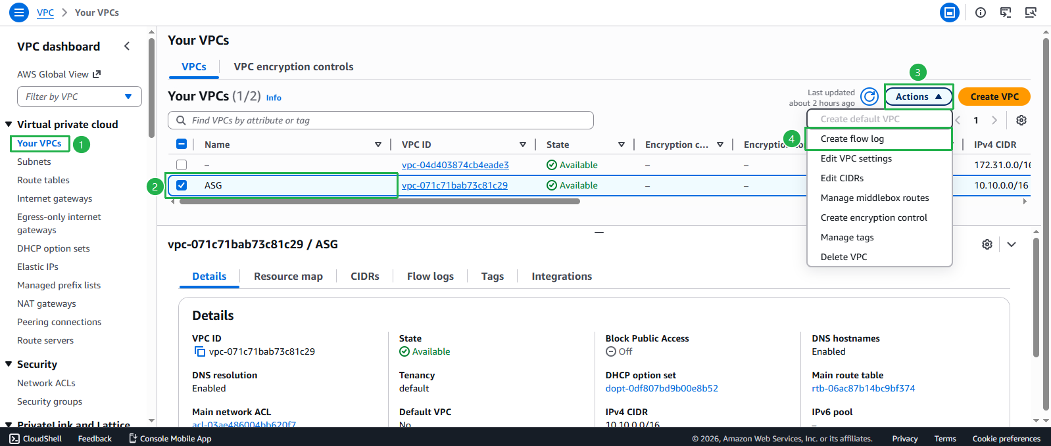
Task: Open the Integrations tab
Action: tap(562, 276)
